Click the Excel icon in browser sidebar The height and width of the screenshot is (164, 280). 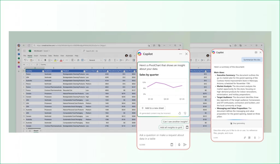(x=19, y=58)
